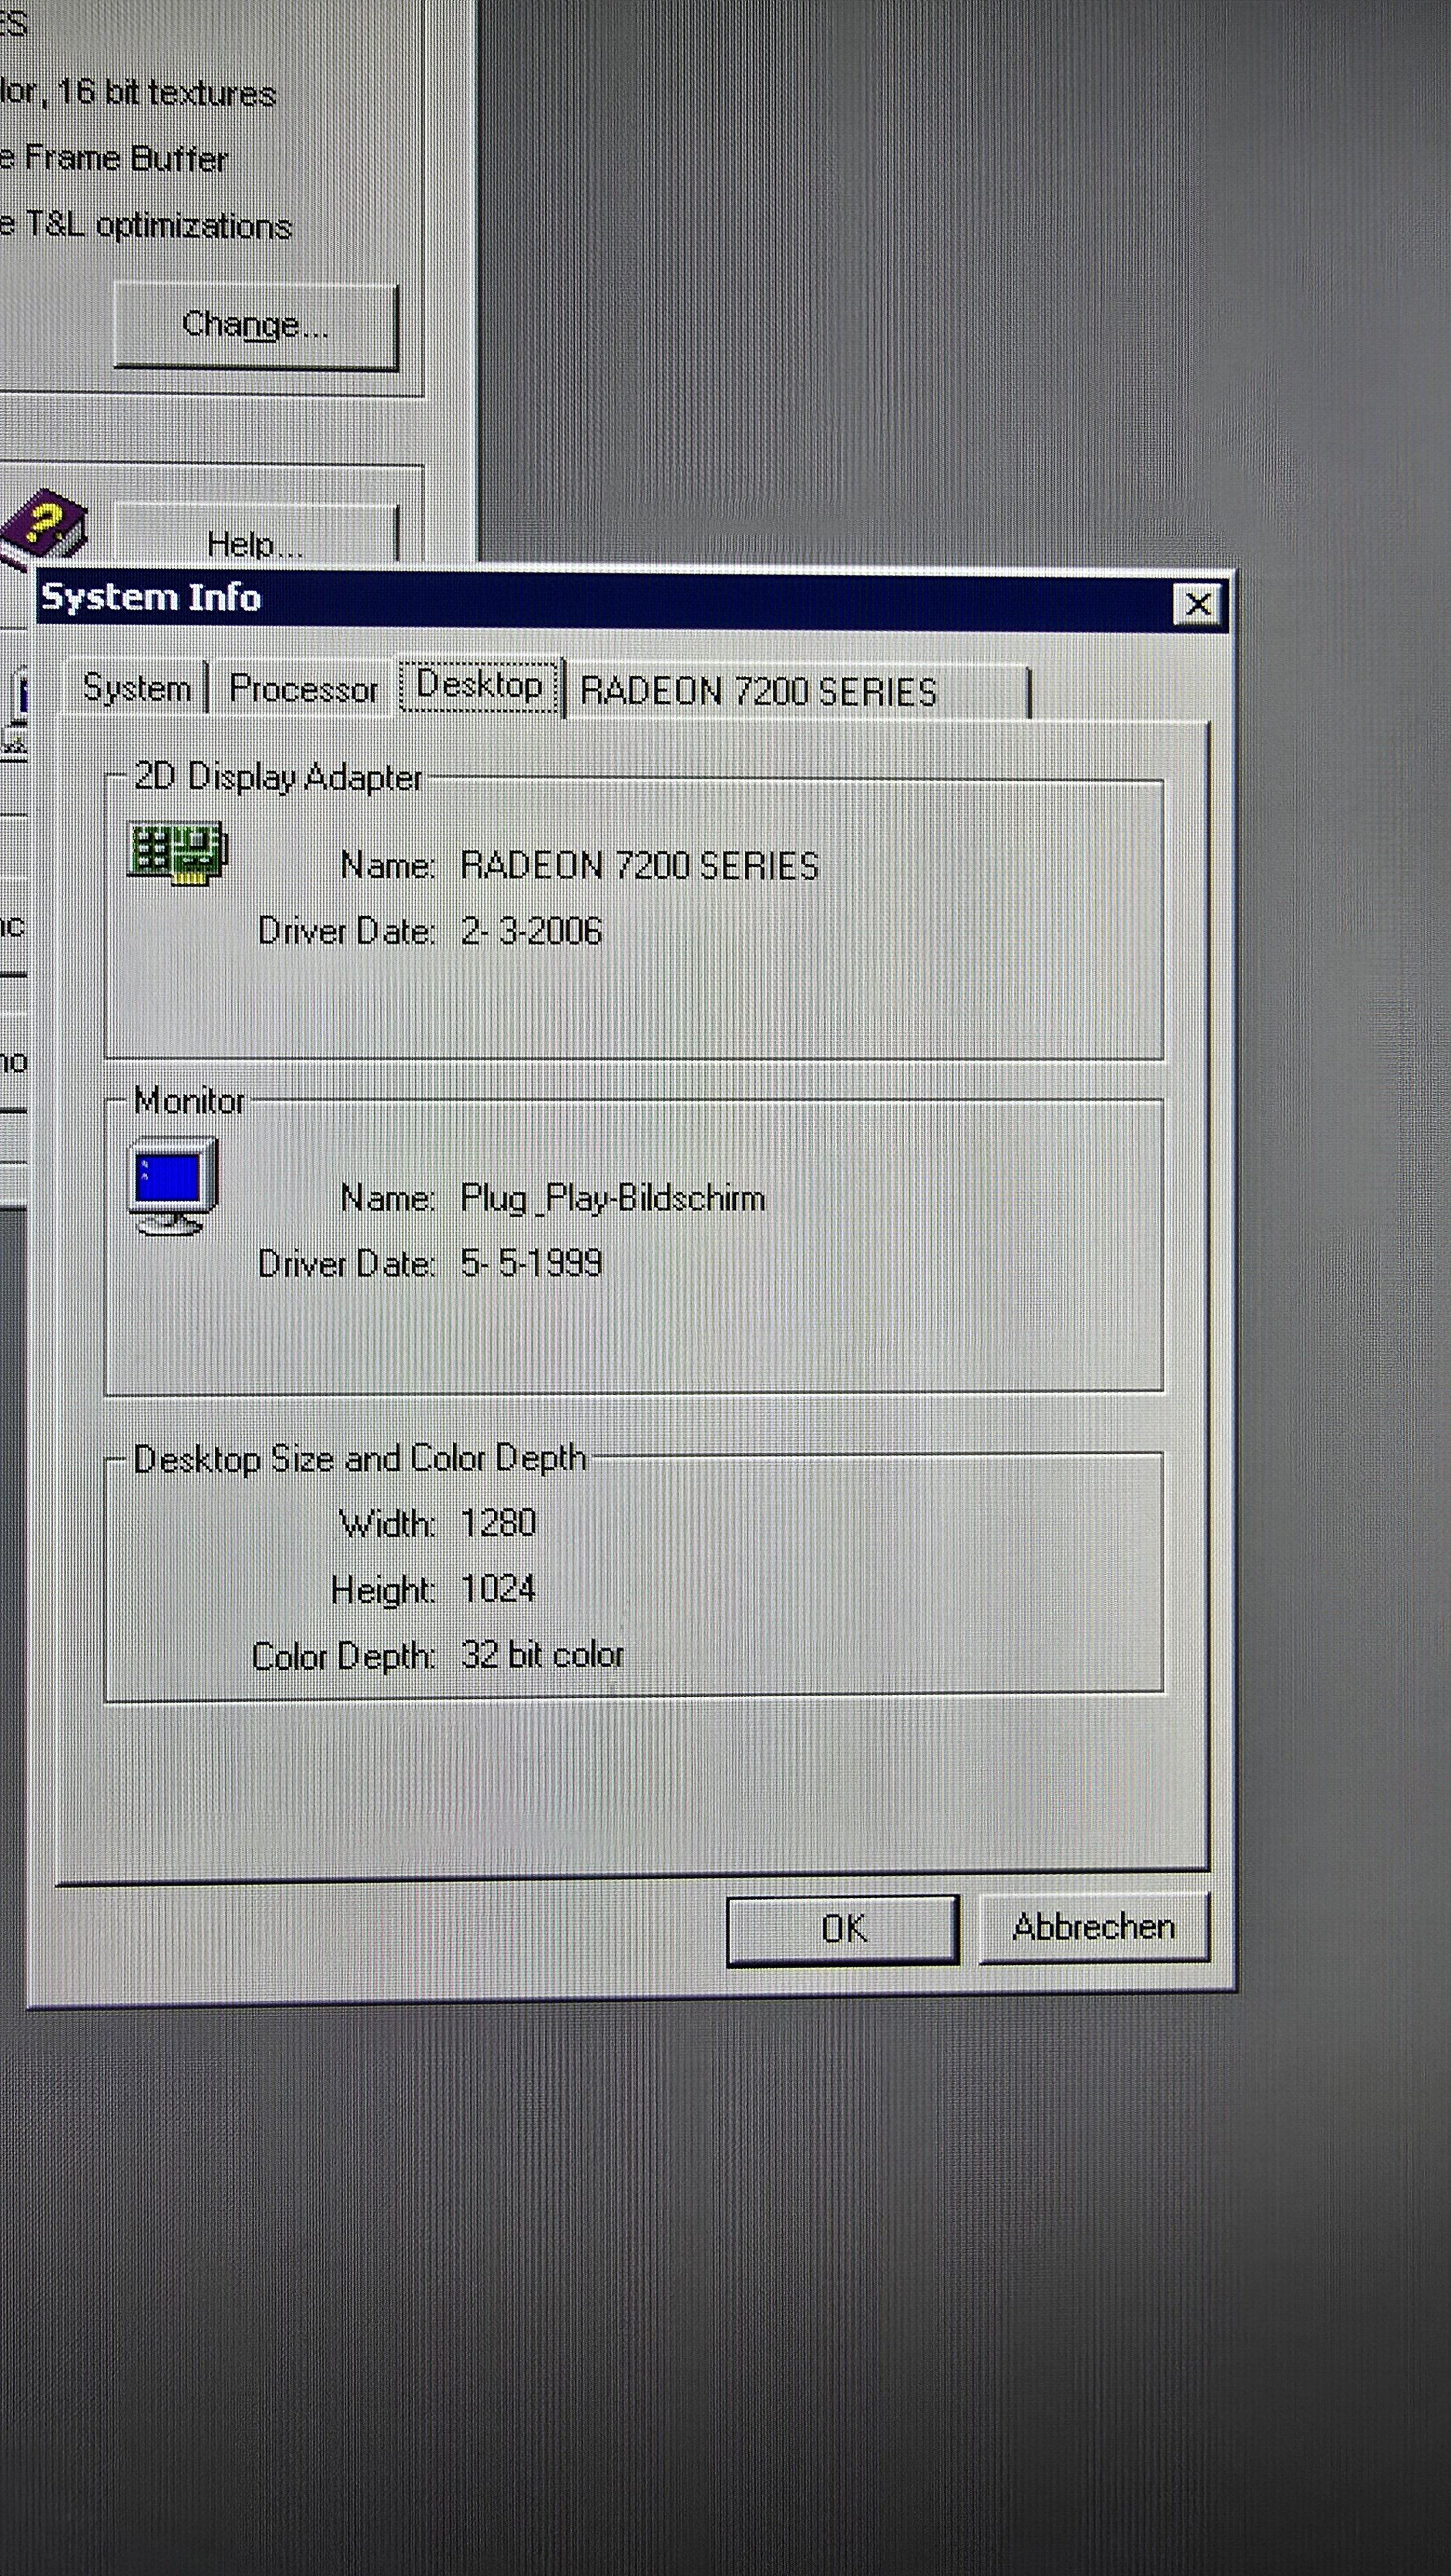Click the System Info title bar
Screen dimensions: 1451x2576
601,598
